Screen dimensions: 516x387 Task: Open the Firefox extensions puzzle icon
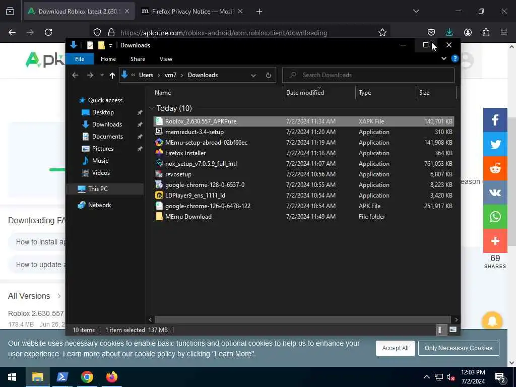click(486, 32)
